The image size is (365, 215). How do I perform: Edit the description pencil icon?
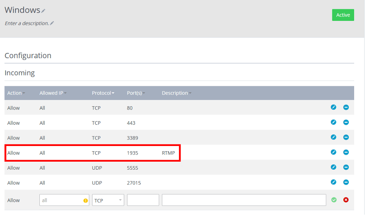pyautogui.click(x=52, y=23)
